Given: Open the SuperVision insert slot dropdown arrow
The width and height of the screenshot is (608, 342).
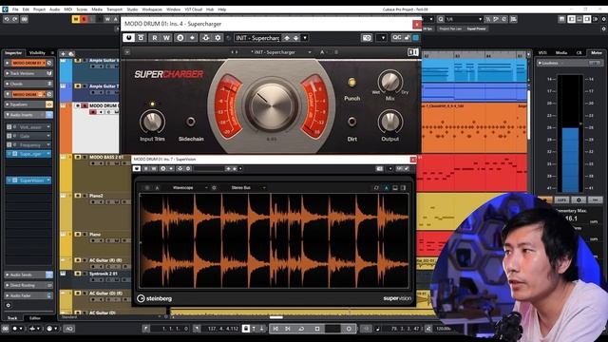Looking at the screenshot, I should coord(48,180).
